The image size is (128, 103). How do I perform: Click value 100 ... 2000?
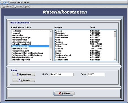[96, 49]
